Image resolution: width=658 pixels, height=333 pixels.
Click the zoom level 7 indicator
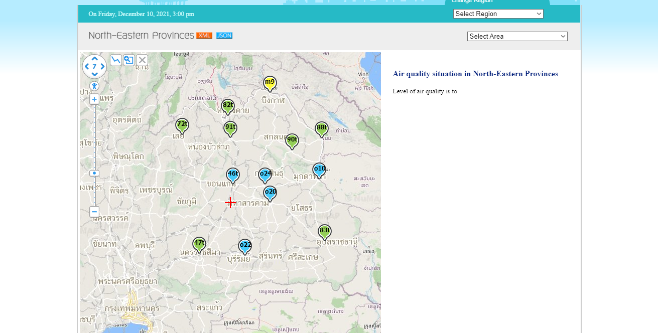94,66
